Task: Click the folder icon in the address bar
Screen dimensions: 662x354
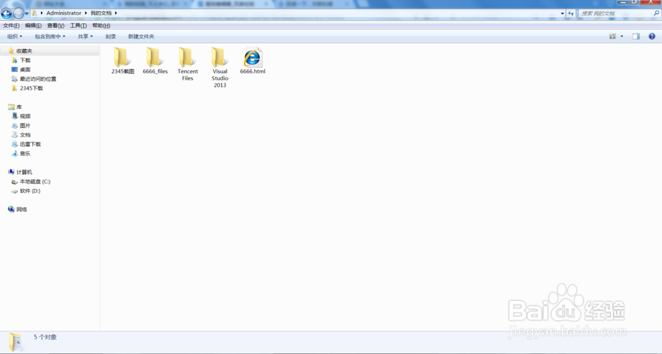Action: (34, 13)
